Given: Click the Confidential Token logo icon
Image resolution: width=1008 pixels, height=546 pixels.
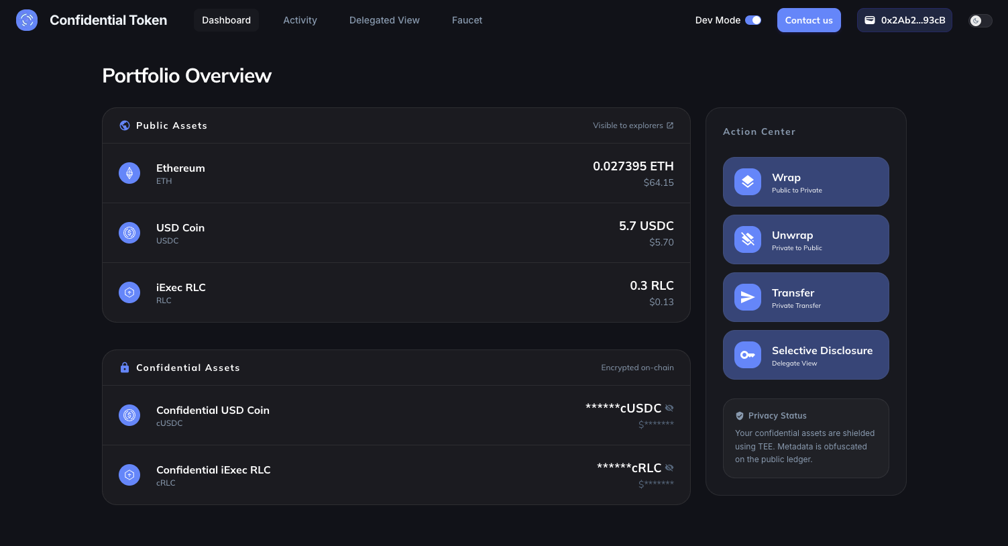Looking at the screenshot, I should click(x=27, y=20).
